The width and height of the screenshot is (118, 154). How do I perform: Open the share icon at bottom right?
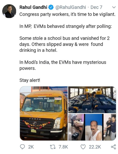113,147
